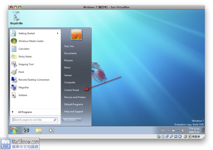Launch Windows Media Player taskbar icon
Viewport: 213px width, 150px height.
[x=51, y=130]
